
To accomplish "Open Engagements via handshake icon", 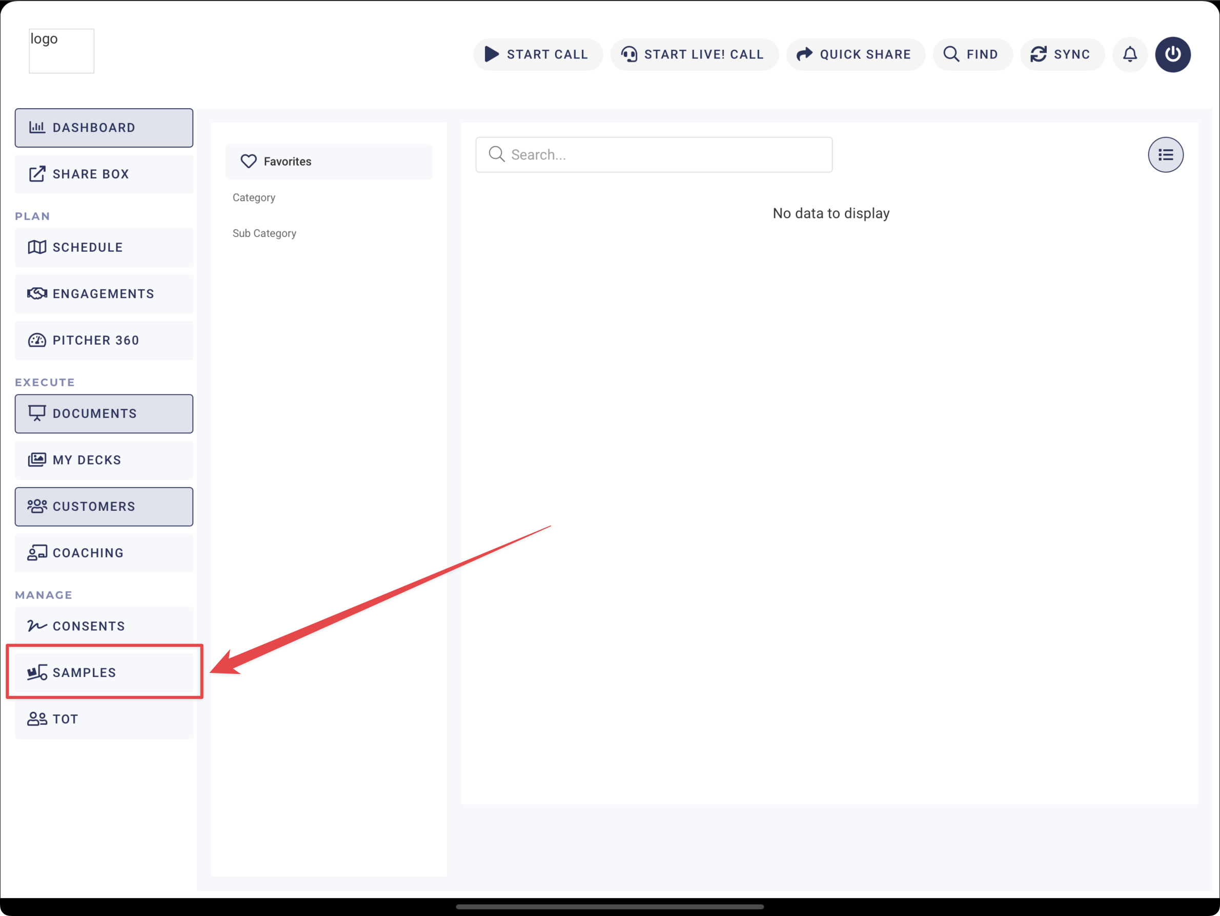I will point(36,293).
